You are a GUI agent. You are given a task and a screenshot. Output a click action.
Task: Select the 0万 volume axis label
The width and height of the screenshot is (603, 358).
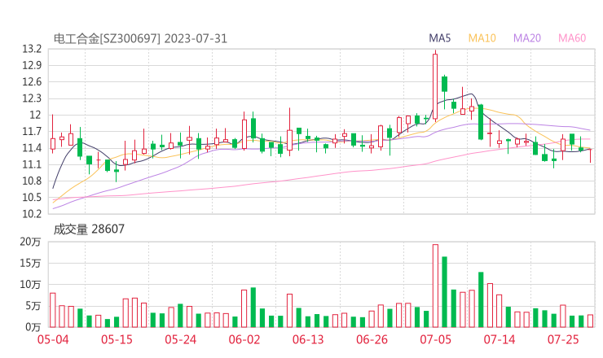pyautogui.click(x=33, y=327)
